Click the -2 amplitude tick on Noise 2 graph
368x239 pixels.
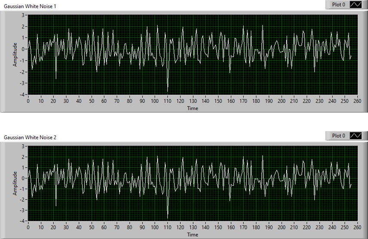[x=22, y=199]
